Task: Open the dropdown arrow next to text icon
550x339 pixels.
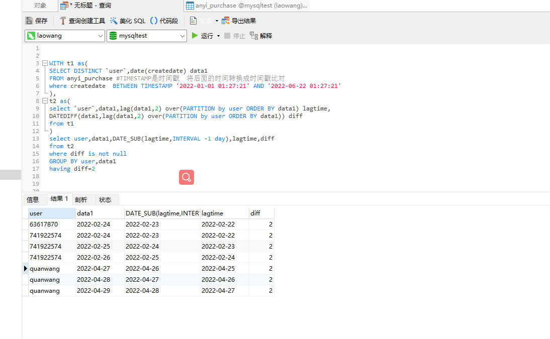Action: click(217, 21)
